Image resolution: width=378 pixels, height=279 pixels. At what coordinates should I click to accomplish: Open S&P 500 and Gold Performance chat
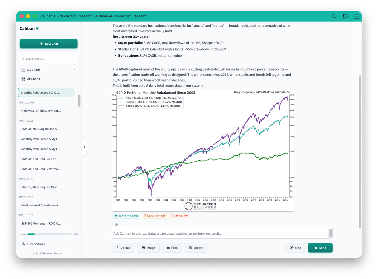click(x=47, y=169)
